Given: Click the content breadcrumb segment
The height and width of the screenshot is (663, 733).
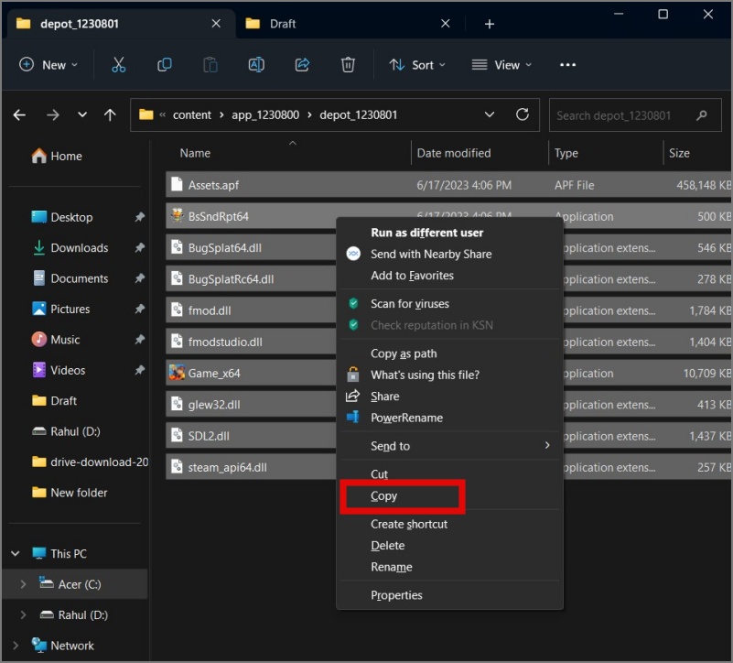Looking at the screenshot, I should coord(191,114).
